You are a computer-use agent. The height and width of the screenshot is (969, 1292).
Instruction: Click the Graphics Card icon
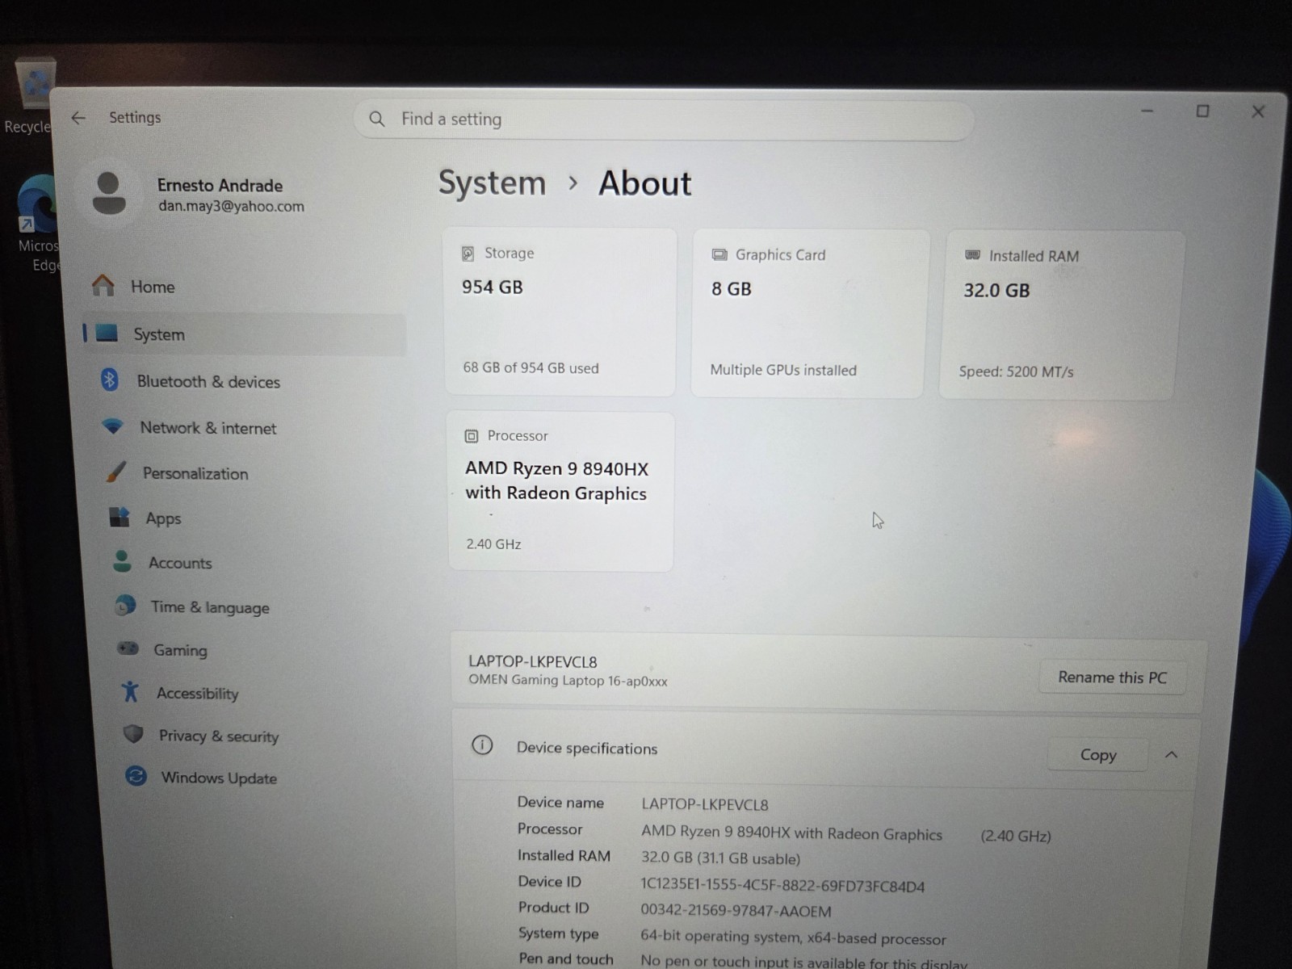(x=719, y=255)
